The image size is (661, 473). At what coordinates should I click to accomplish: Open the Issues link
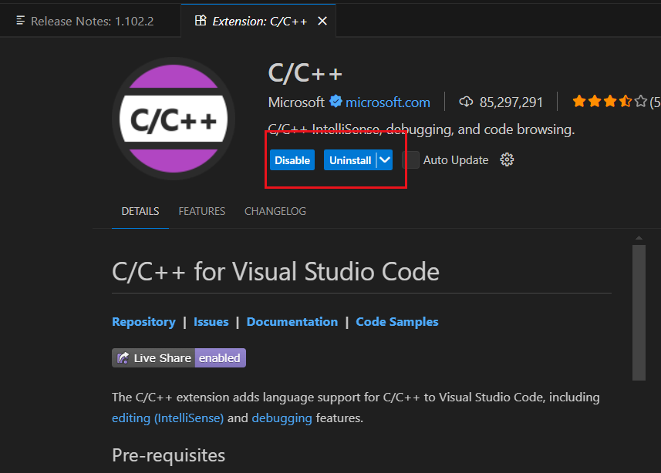point(211,322)
